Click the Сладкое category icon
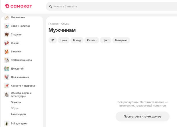 click(x=7, y=35)
